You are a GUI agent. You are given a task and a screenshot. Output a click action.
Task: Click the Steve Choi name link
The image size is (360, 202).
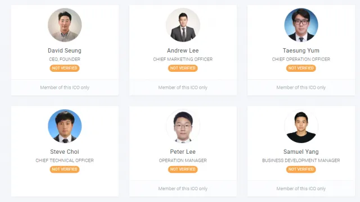(x=65, y=151)
